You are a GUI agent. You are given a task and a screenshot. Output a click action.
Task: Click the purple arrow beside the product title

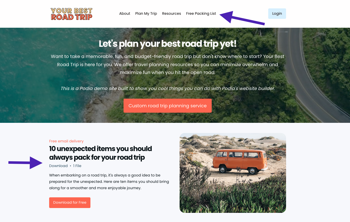[x=25, y=163]
